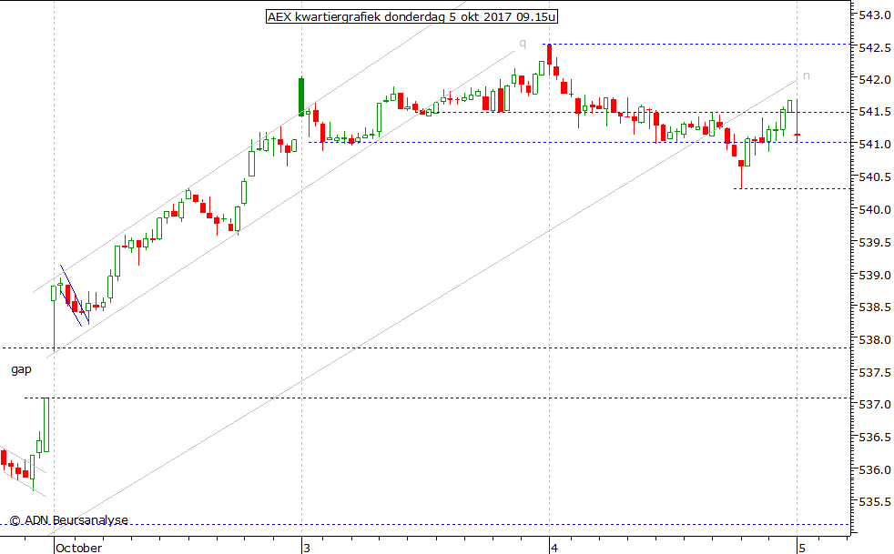
Task: Click the date label 4 on axis
Action: (x=554, y=548)
